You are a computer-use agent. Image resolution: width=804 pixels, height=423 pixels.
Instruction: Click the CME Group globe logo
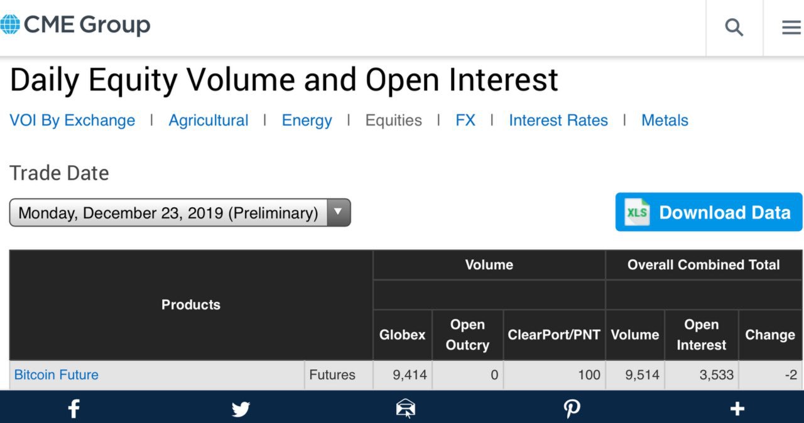[10, 24]
